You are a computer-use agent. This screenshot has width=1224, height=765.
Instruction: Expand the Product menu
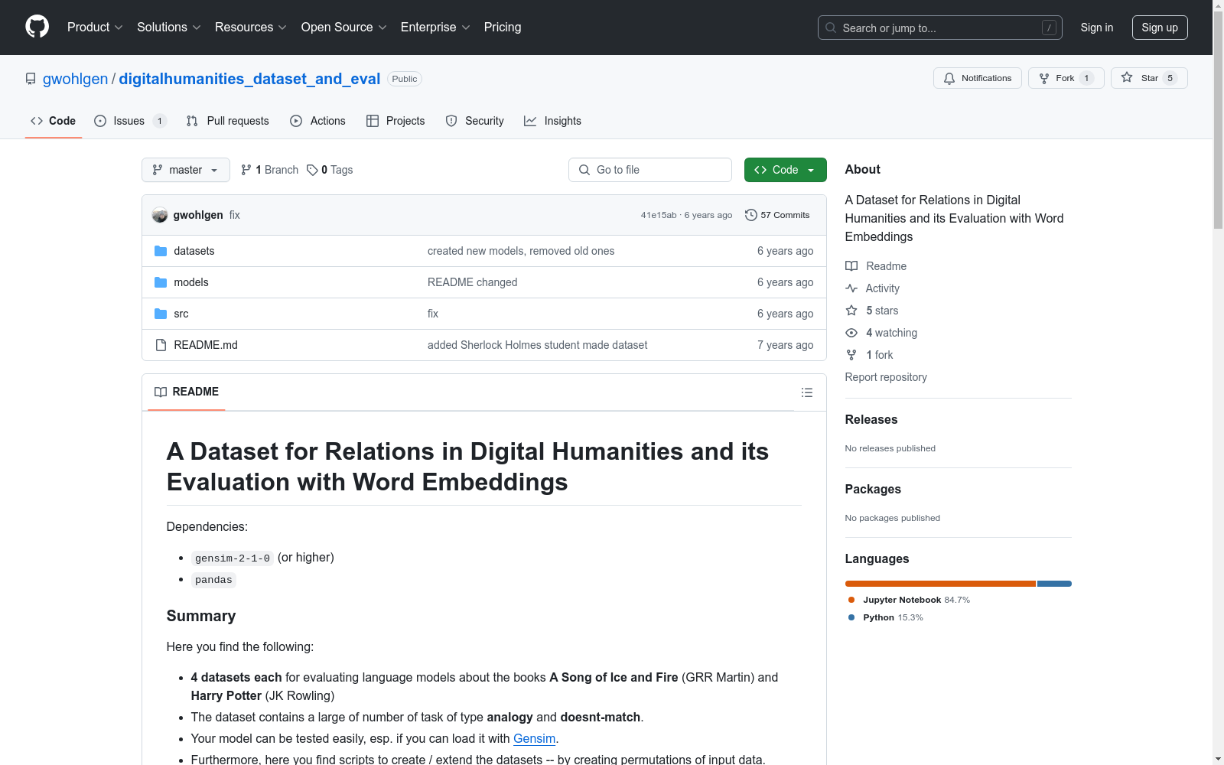point(95,28)
